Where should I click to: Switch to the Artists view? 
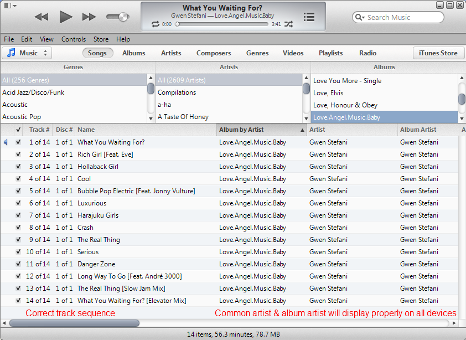pyautogui.click(x=171, y=53)
